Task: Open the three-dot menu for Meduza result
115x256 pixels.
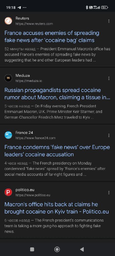Action: pos(109,78)
